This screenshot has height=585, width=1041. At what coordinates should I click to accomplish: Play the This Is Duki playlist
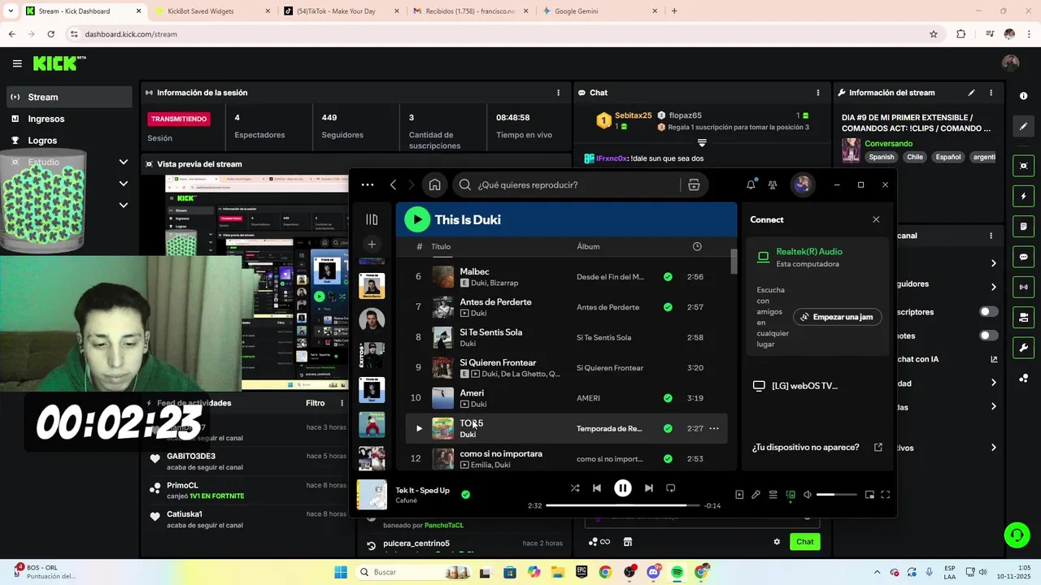click(417, 219)
